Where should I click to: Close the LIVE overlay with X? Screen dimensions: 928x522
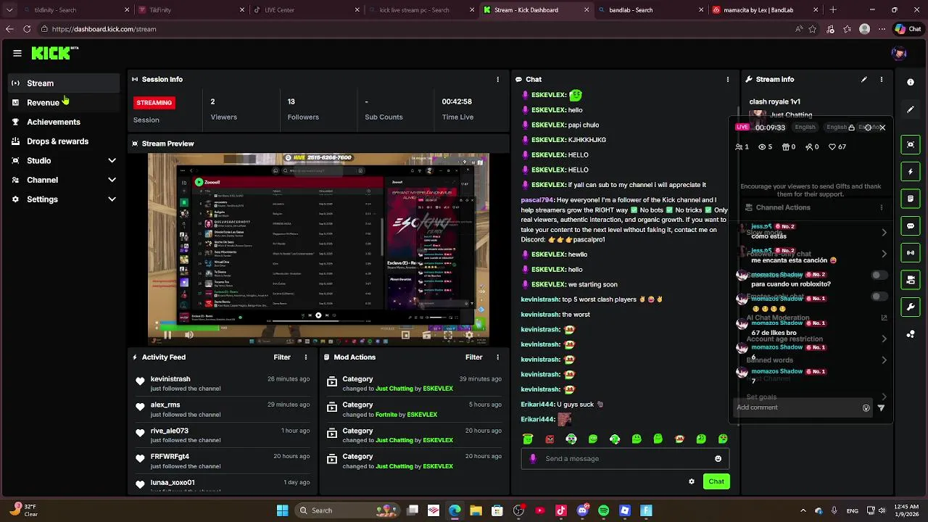[x=882, y=128]
